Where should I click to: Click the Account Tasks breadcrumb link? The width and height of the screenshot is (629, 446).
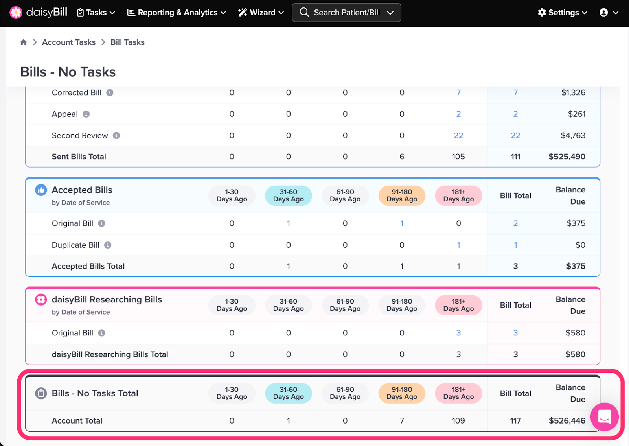click(69, 42)
